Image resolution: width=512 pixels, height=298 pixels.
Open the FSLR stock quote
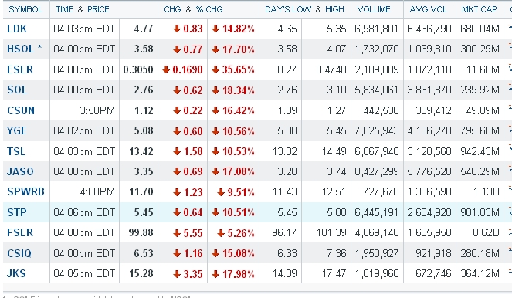pos(20,232)
